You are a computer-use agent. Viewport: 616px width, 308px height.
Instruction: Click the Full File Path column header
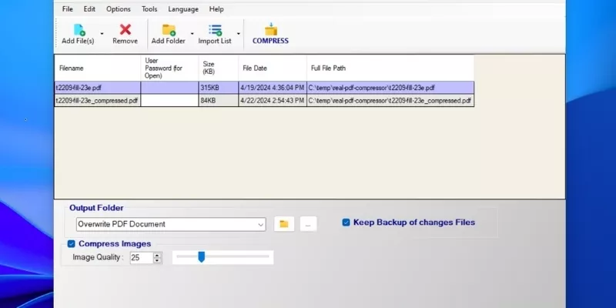(x=390, y=68)
